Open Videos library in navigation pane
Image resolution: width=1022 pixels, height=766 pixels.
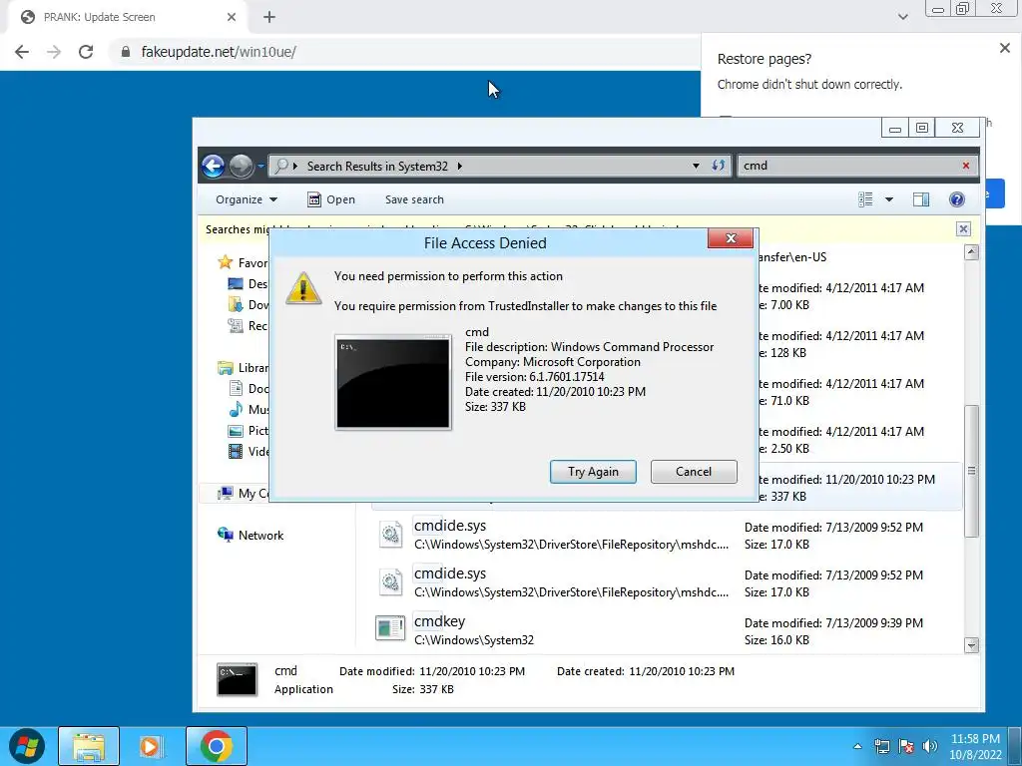(x=248, y=451)
